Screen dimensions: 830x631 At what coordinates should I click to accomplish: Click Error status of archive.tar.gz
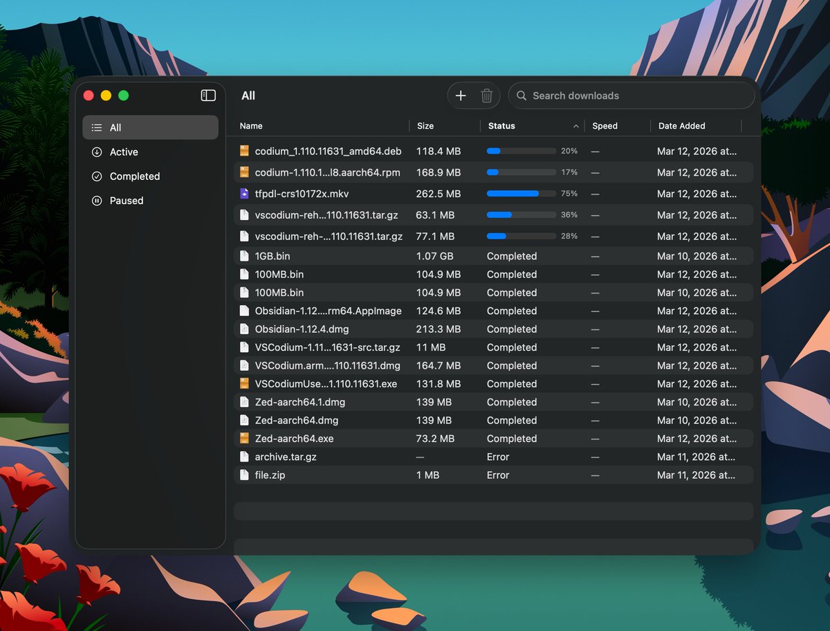[x=498, y=457]
